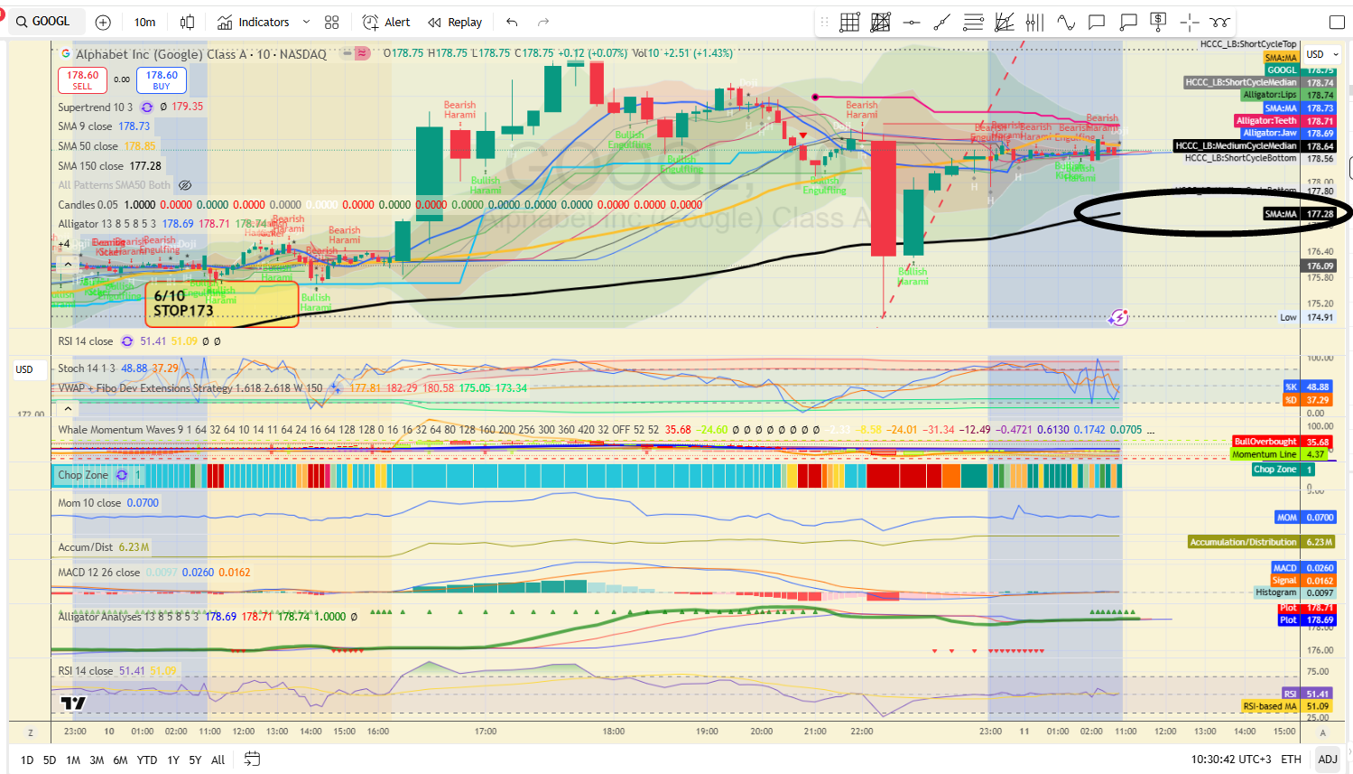This screenshot has width=1353, height=774.
Task: Click the Supertrend indicator refresh icon
Action: point(147,107)
